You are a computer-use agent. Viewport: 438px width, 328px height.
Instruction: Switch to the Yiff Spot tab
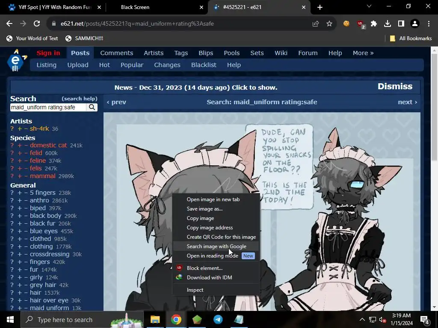(x=53, y=7)
